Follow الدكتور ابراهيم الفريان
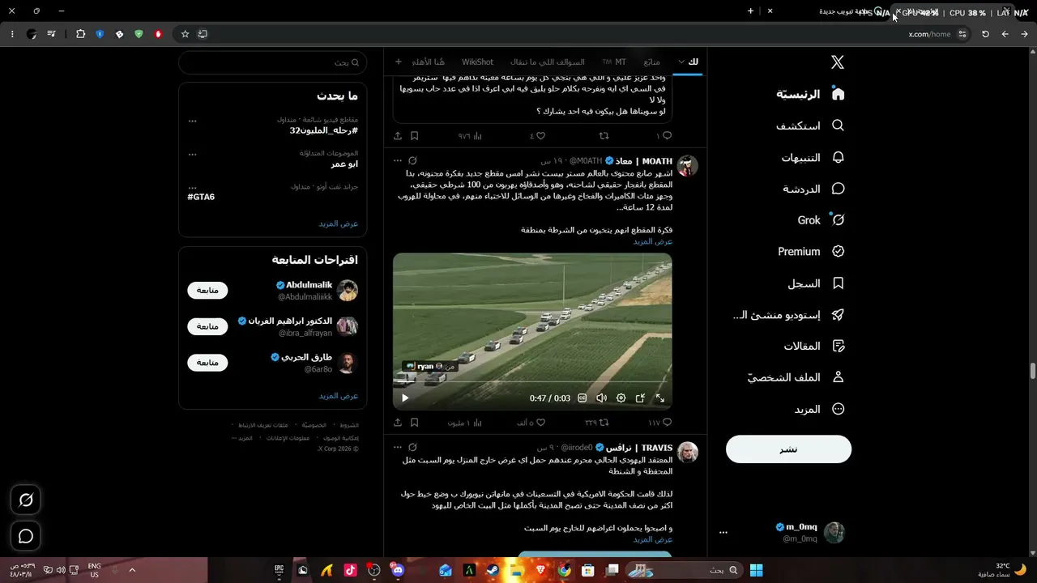 coord(207,326)
